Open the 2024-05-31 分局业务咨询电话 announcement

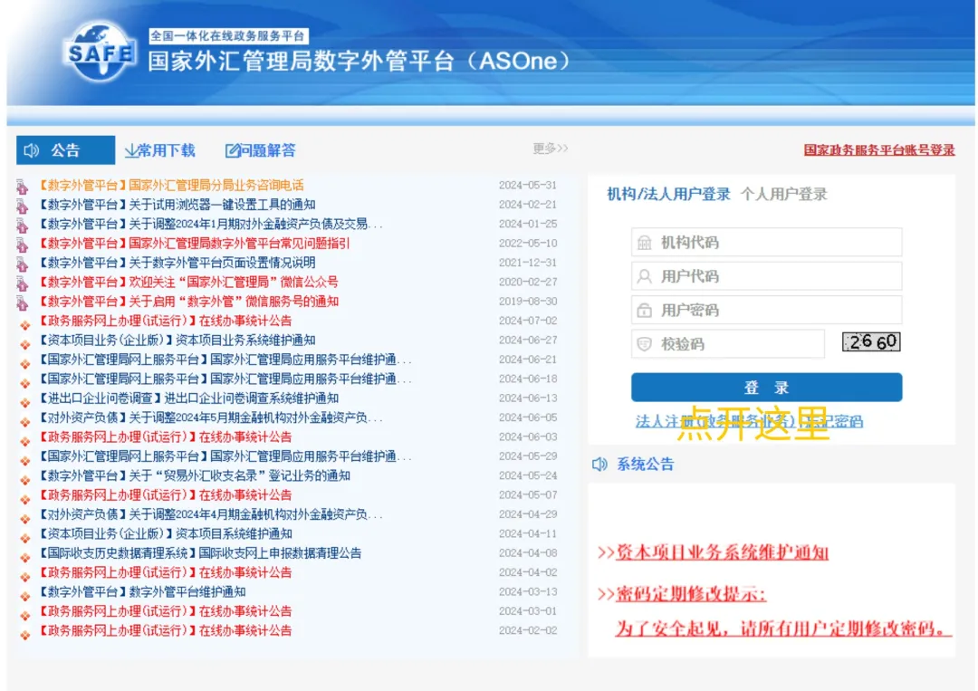tap(216, 186)
